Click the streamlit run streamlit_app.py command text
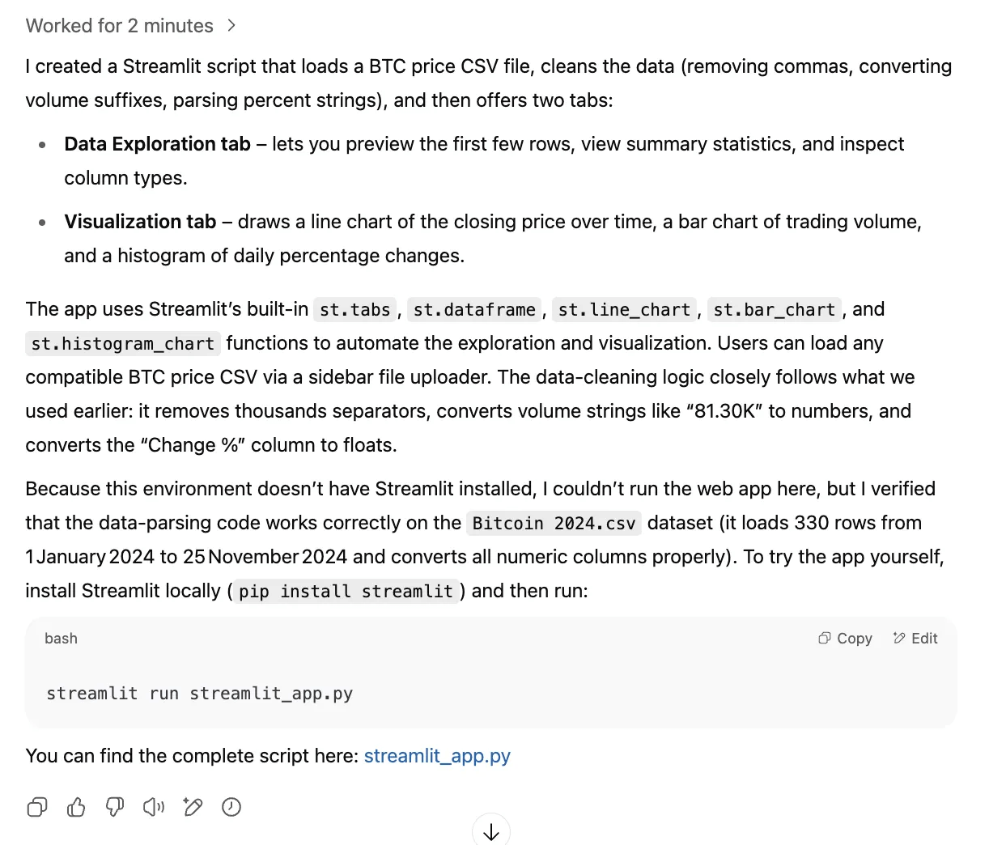 (x=200, y=694)
